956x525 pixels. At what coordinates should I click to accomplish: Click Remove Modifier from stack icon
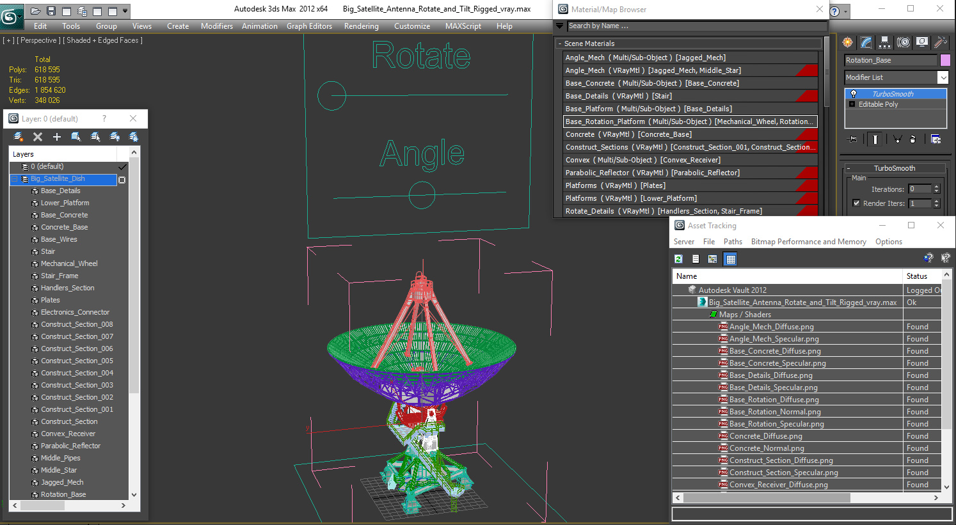[912, 139]
